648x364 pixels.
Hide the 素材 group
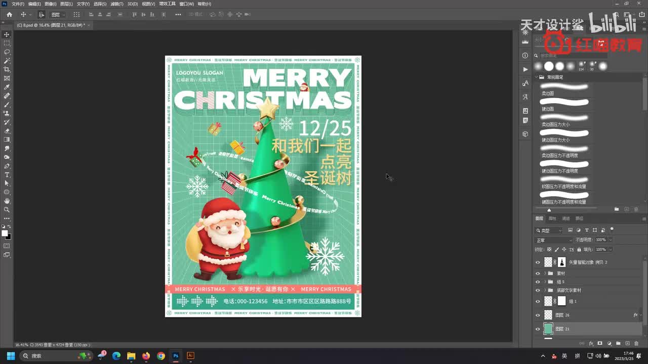coord(538,274)
